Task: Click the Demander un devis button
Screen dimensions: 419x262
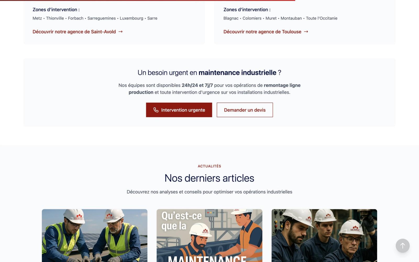Action: (245, 110)
